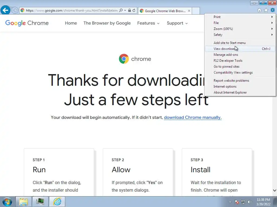Select Report website problems
The image size is (277, 207).
(x=240, y=81)
